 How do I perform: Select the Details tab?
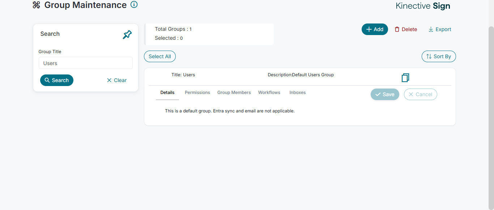click(x=167, y=93)
